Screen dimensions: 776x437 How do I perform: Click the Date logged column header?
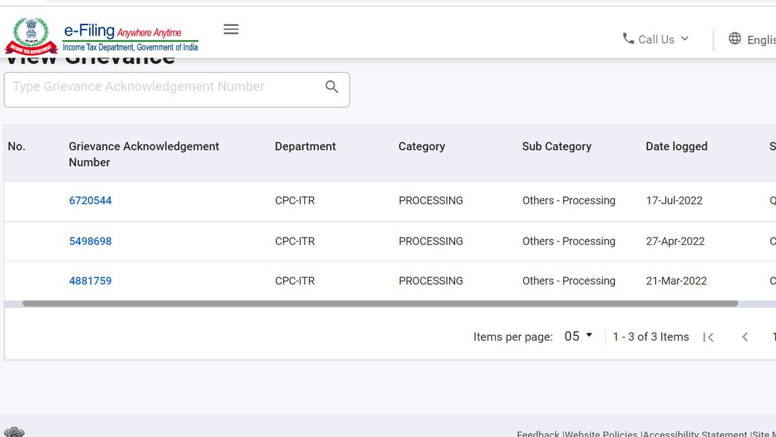676,146
